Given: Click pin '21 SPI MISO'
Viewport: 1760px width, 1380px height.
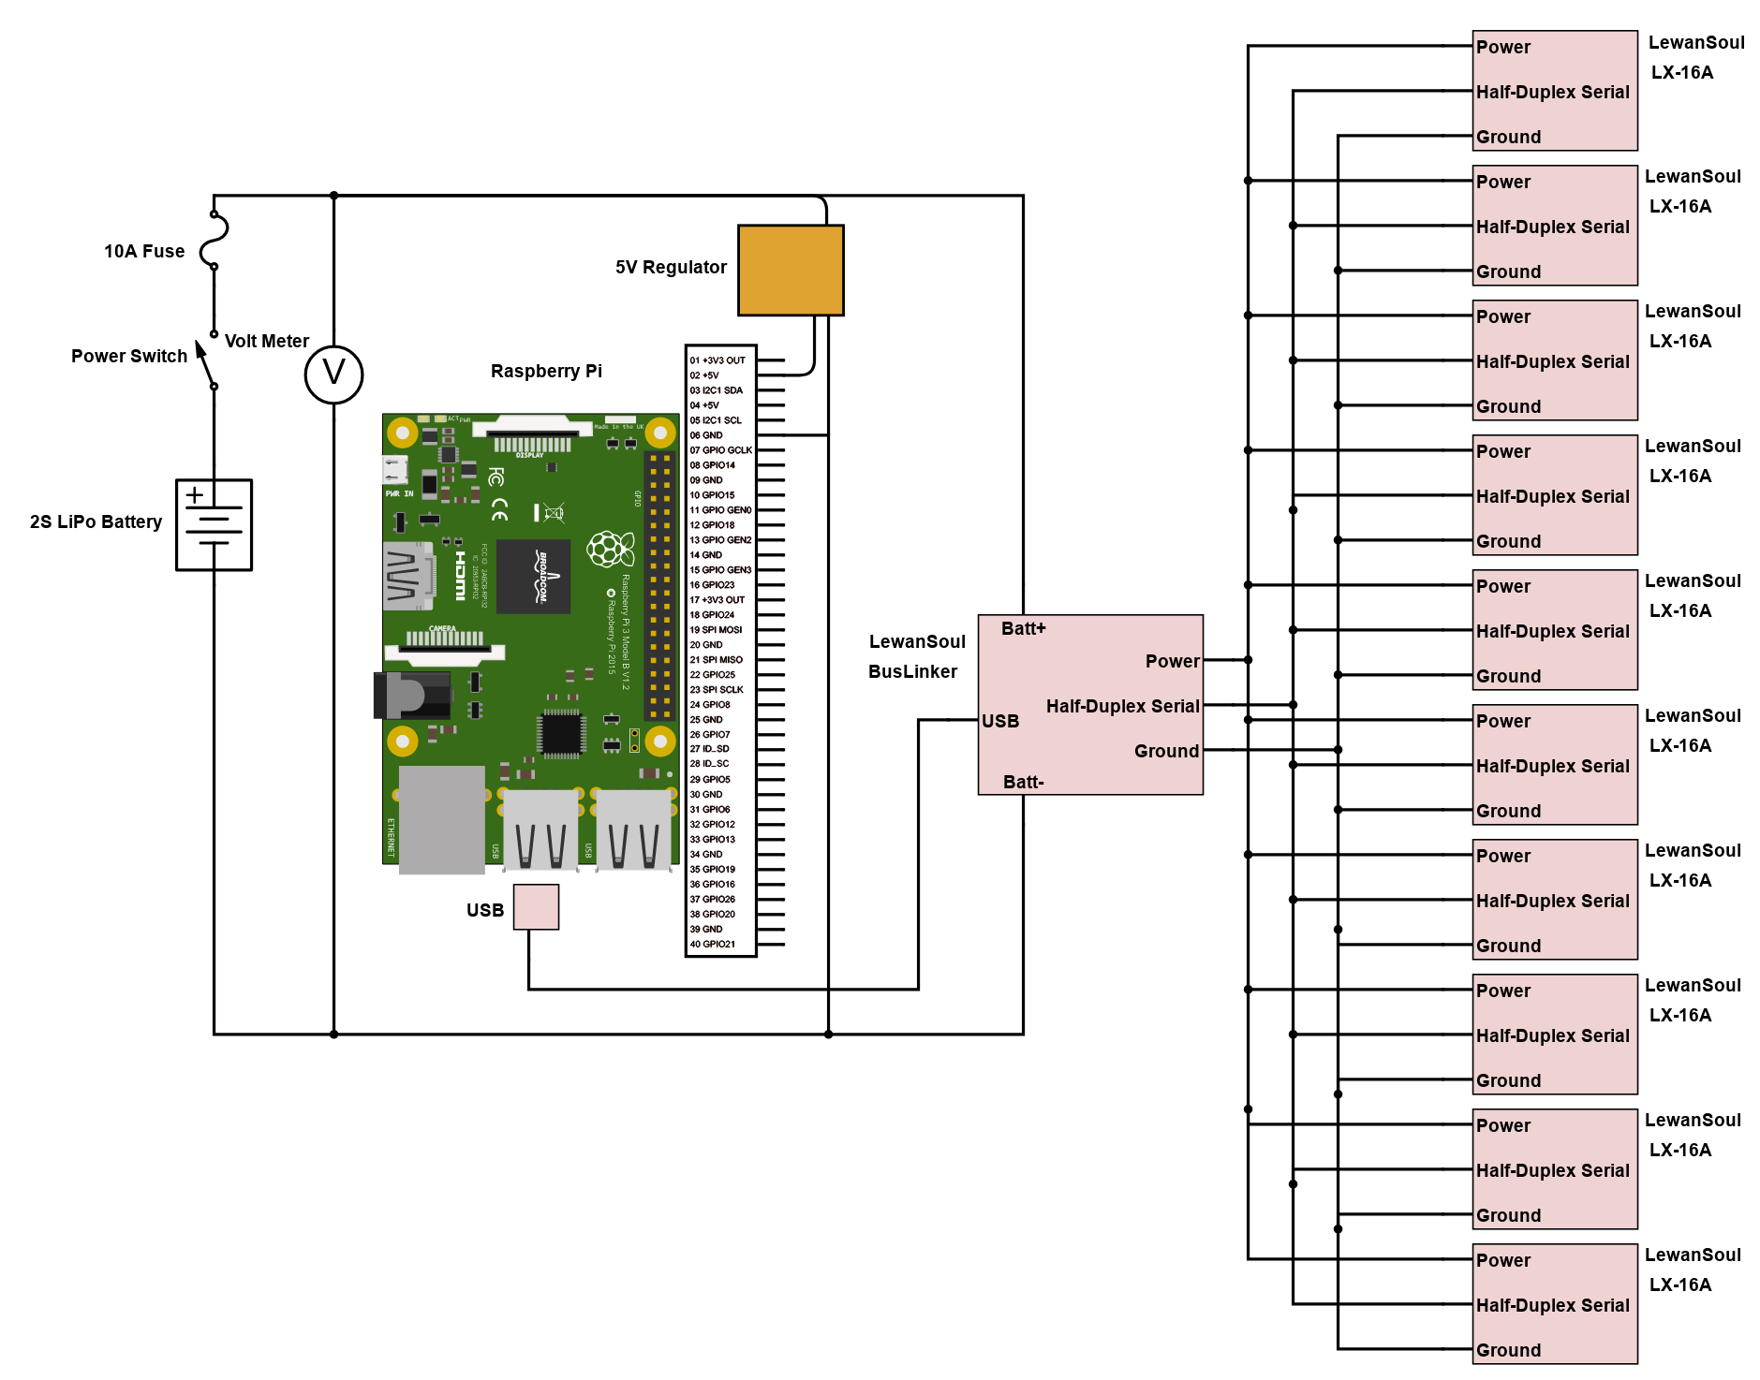Looking at the screenshot, I should [x=717, y=660].
